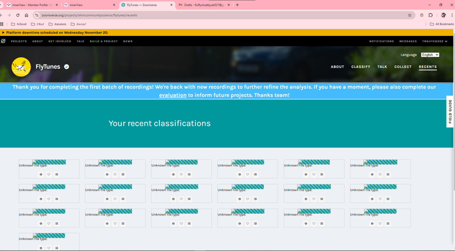Favorite the first card in the second row
The height and width of the screenshot is (251, 455).
tap(49, 199)
